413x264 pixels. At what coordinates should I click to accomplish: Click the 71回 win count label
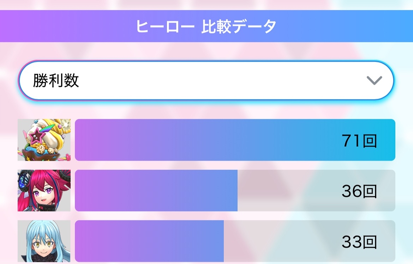point(359,141)
